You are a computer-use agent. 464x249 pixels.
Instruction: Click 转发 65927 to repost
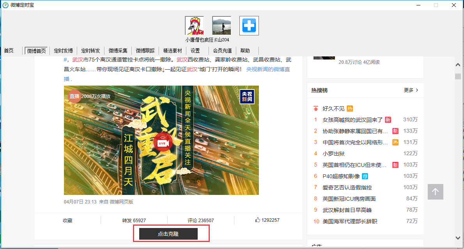[x=134, y=221]
